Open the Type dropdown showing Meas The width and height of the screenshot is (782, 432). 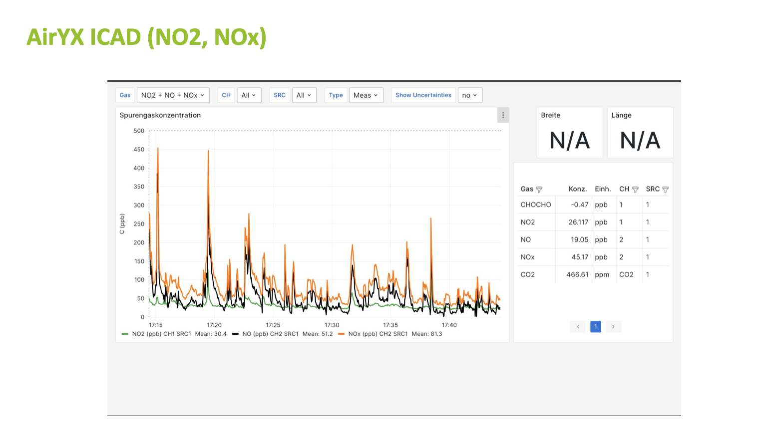366,95
